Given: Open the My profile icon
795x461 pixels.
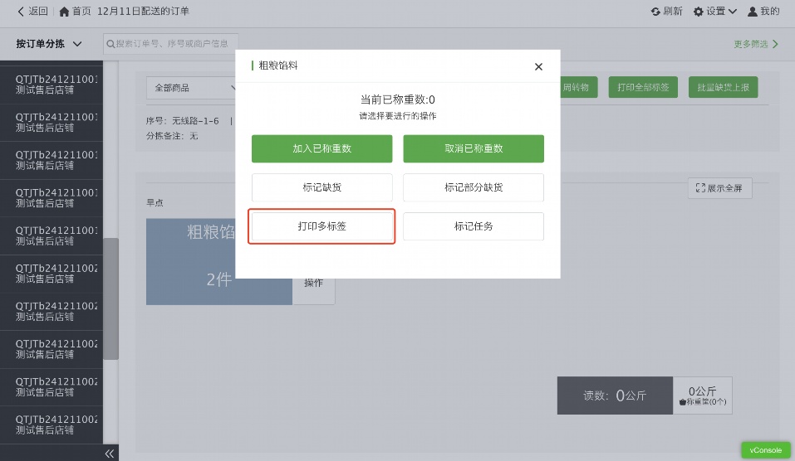Looking at the screenshot, I should pyautogui.click(x=753, y=12).
